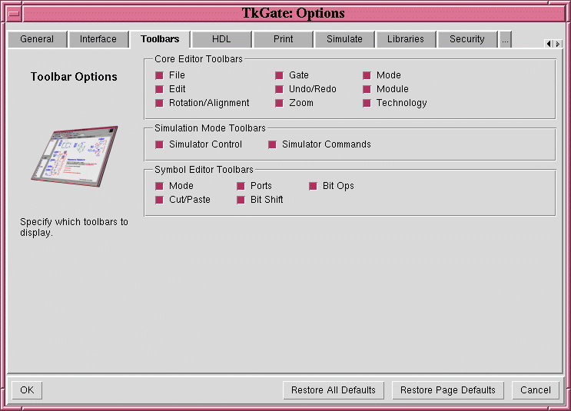This screenshot has height=411, width=571.
Task: Cancel the options dialog
Action: click(x=535, y=390)
